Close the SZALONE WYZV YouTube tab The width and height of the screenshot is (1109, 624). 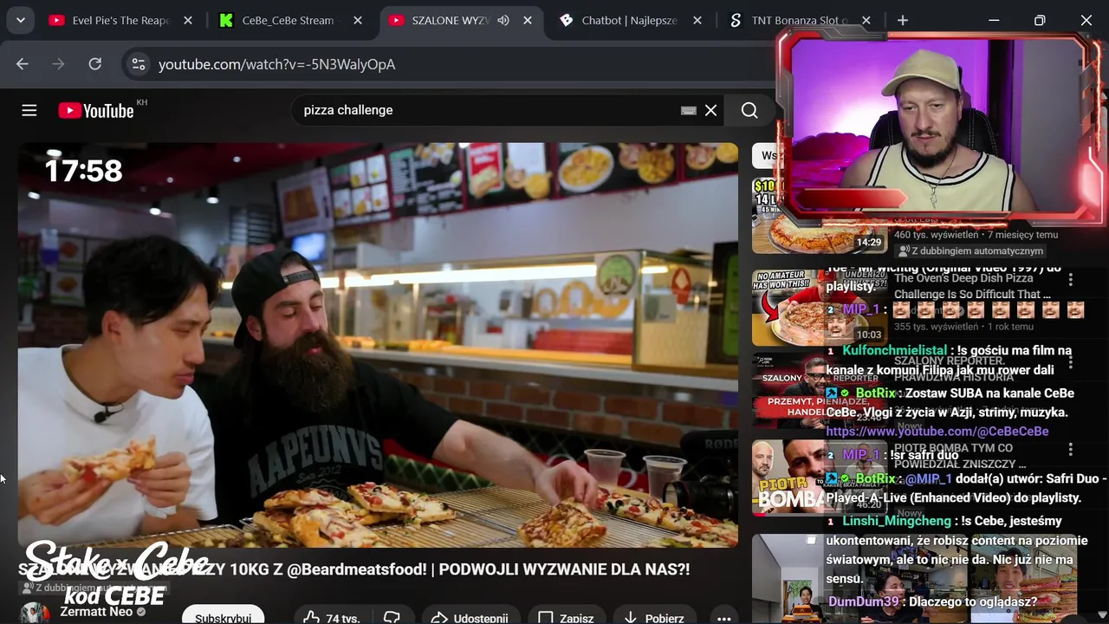pos(528,20)
